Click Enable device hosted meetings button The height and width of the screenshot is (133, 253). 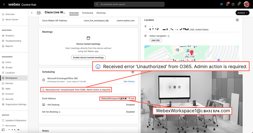[88, 58]
